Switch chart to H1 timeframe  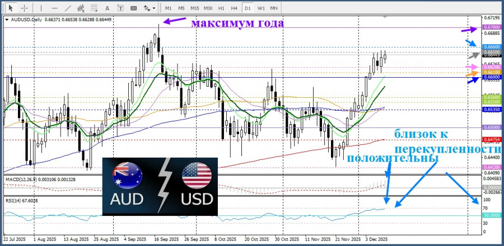point(221,8)
